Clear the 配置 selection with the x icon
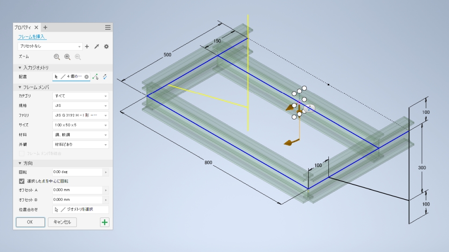The image size is (449, 252). coord(87,77)
